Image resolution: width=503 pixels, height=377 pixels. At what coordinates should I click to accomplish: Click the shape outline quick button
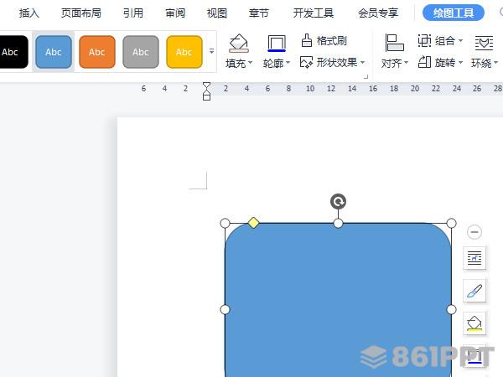[x=474, y=356]
